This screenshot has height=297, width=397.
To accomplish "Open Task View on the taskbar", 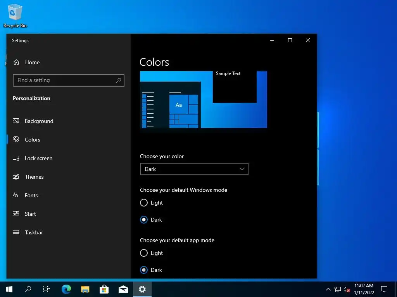I will click(x=47, y=289).
